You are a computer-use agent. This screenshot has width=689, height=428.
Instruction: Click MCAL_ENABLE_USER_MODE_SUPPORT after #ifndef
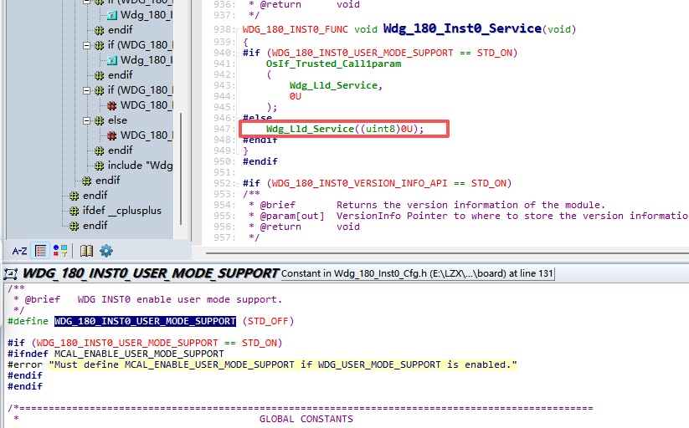pyautogui.click(x=139, y=354)
